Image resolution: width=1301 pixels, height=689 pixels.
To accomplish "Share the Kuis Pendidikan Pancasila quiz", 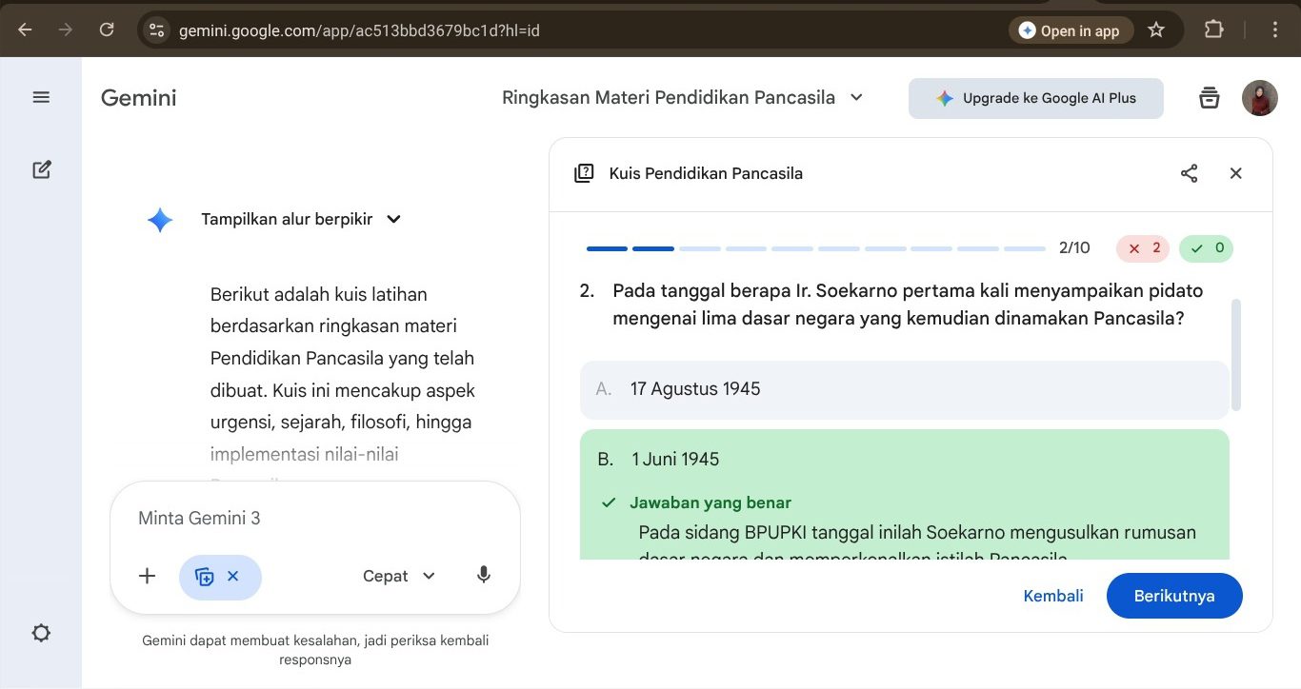I will click(x=1189, y=173).
